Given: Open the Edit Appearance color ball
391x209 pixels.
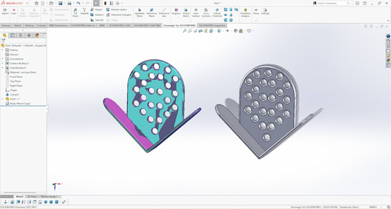Looking at the screenshot, I should click(235, 31).
